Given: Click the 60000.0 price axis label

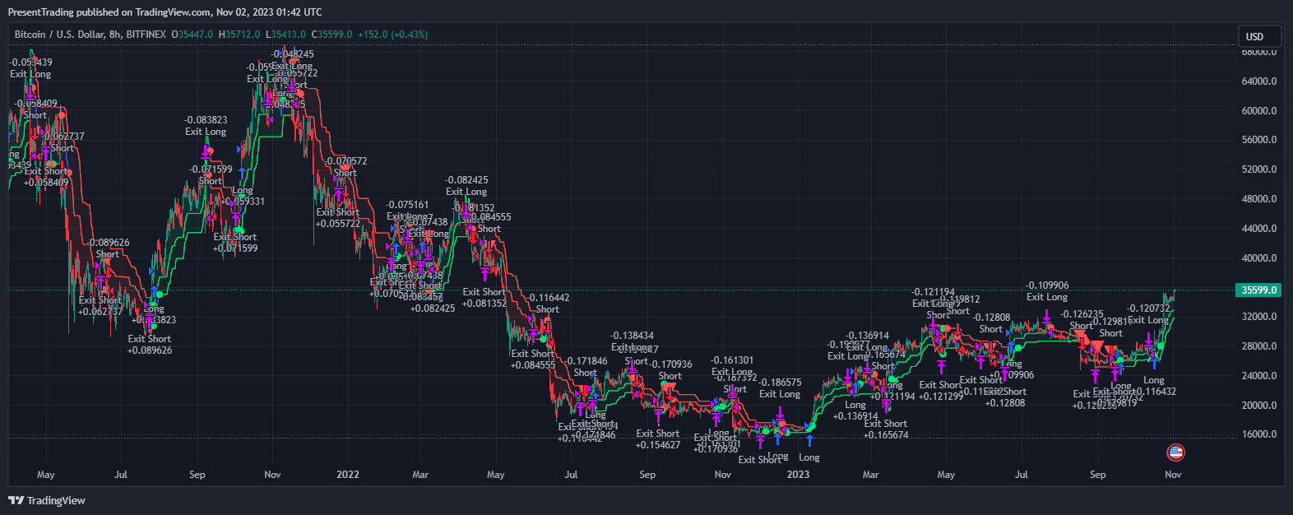Looking at the screenshot, I should (1258, 111).
